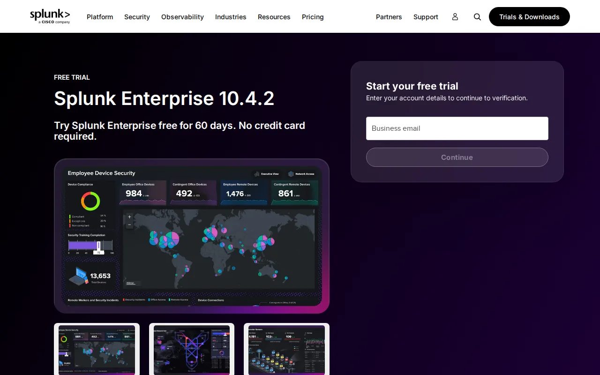Click the account details verification text

tap(447, 98)
